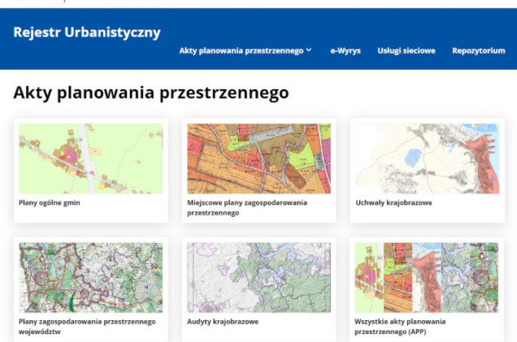Go to the e-Wyrys menu item

coord(345,50)
